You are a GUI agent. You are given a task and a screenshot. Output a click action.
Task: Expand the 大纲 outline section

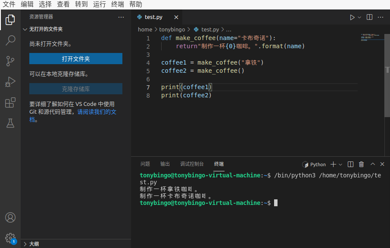click(x=25, y=244)
